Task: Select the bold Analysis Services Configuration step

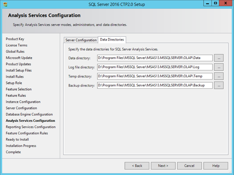Action: 30,121
